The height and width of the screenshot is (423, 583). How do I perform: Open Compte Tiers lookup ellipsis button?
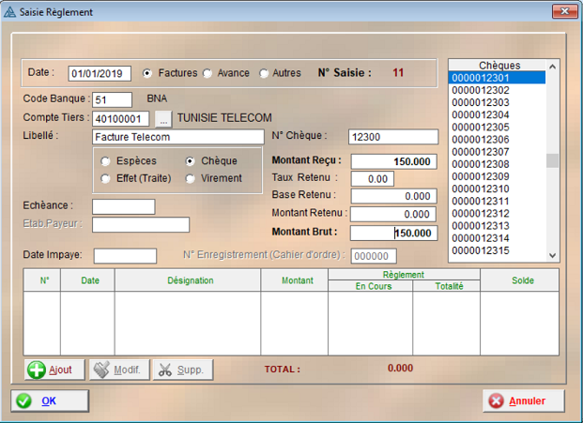162,119
